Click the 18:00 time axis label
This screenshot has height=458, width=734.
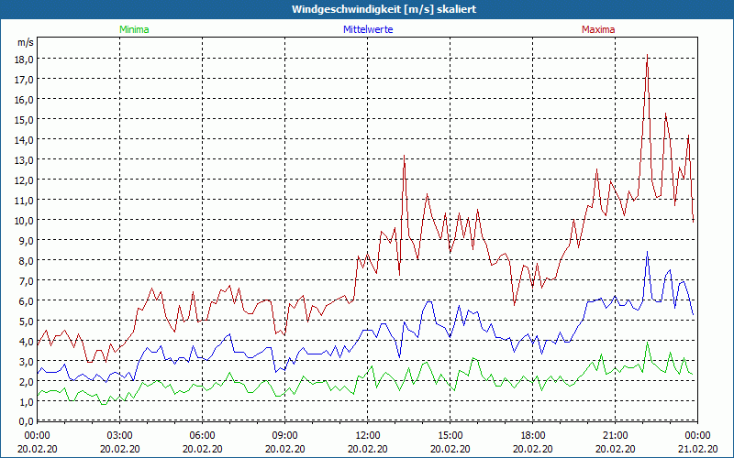[532, 435]
